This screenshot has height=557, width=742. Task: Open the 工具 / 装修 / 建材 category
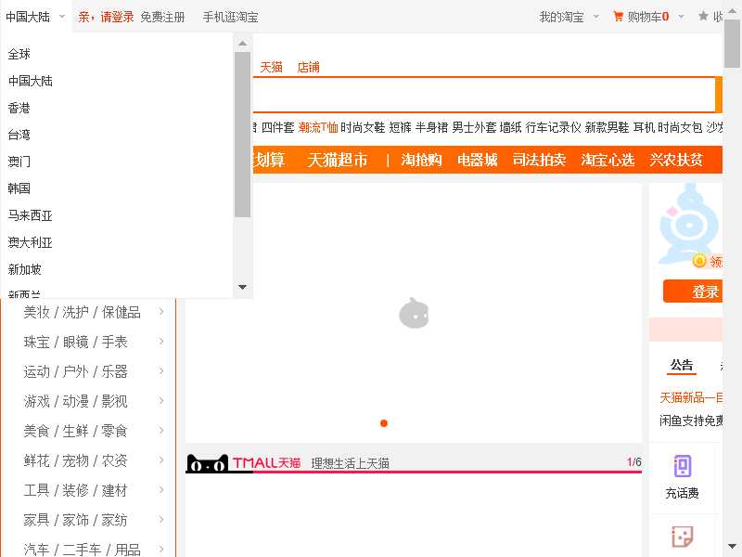pos(76,490)
